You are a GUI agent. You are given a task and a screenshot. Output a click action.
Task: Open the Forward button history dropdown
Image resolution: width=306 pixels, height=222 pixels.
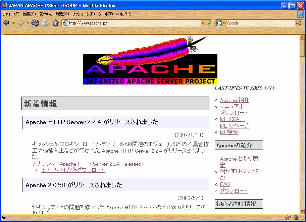tap(28, 23)
